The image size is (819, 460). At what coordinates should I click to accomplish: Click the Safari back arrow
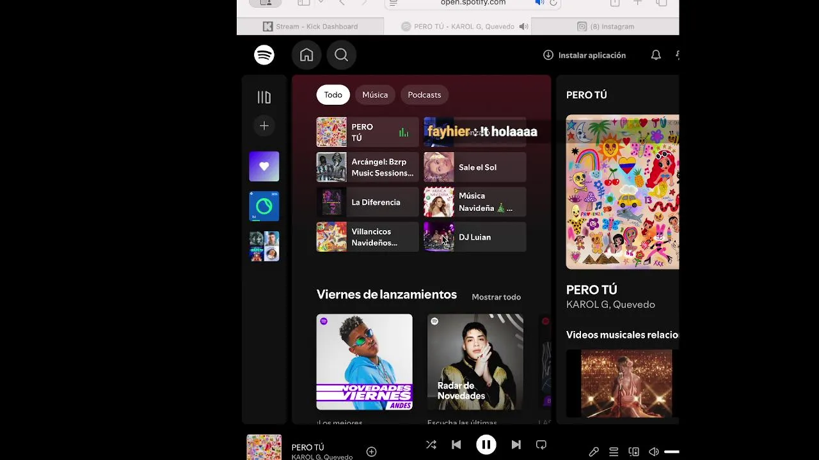pos(342,3)
